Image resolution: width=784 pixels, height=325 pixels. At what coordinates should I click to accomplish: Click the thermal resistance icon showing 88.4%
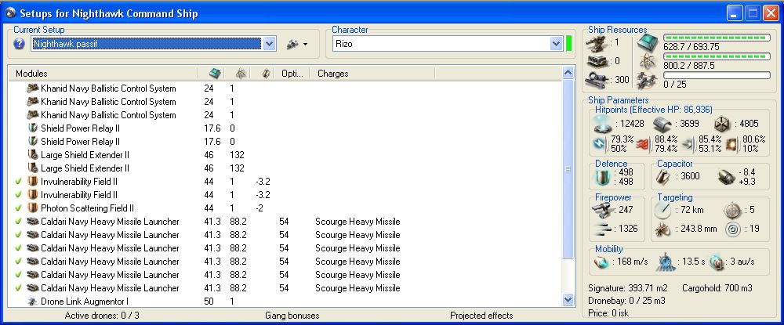(644, 144)
